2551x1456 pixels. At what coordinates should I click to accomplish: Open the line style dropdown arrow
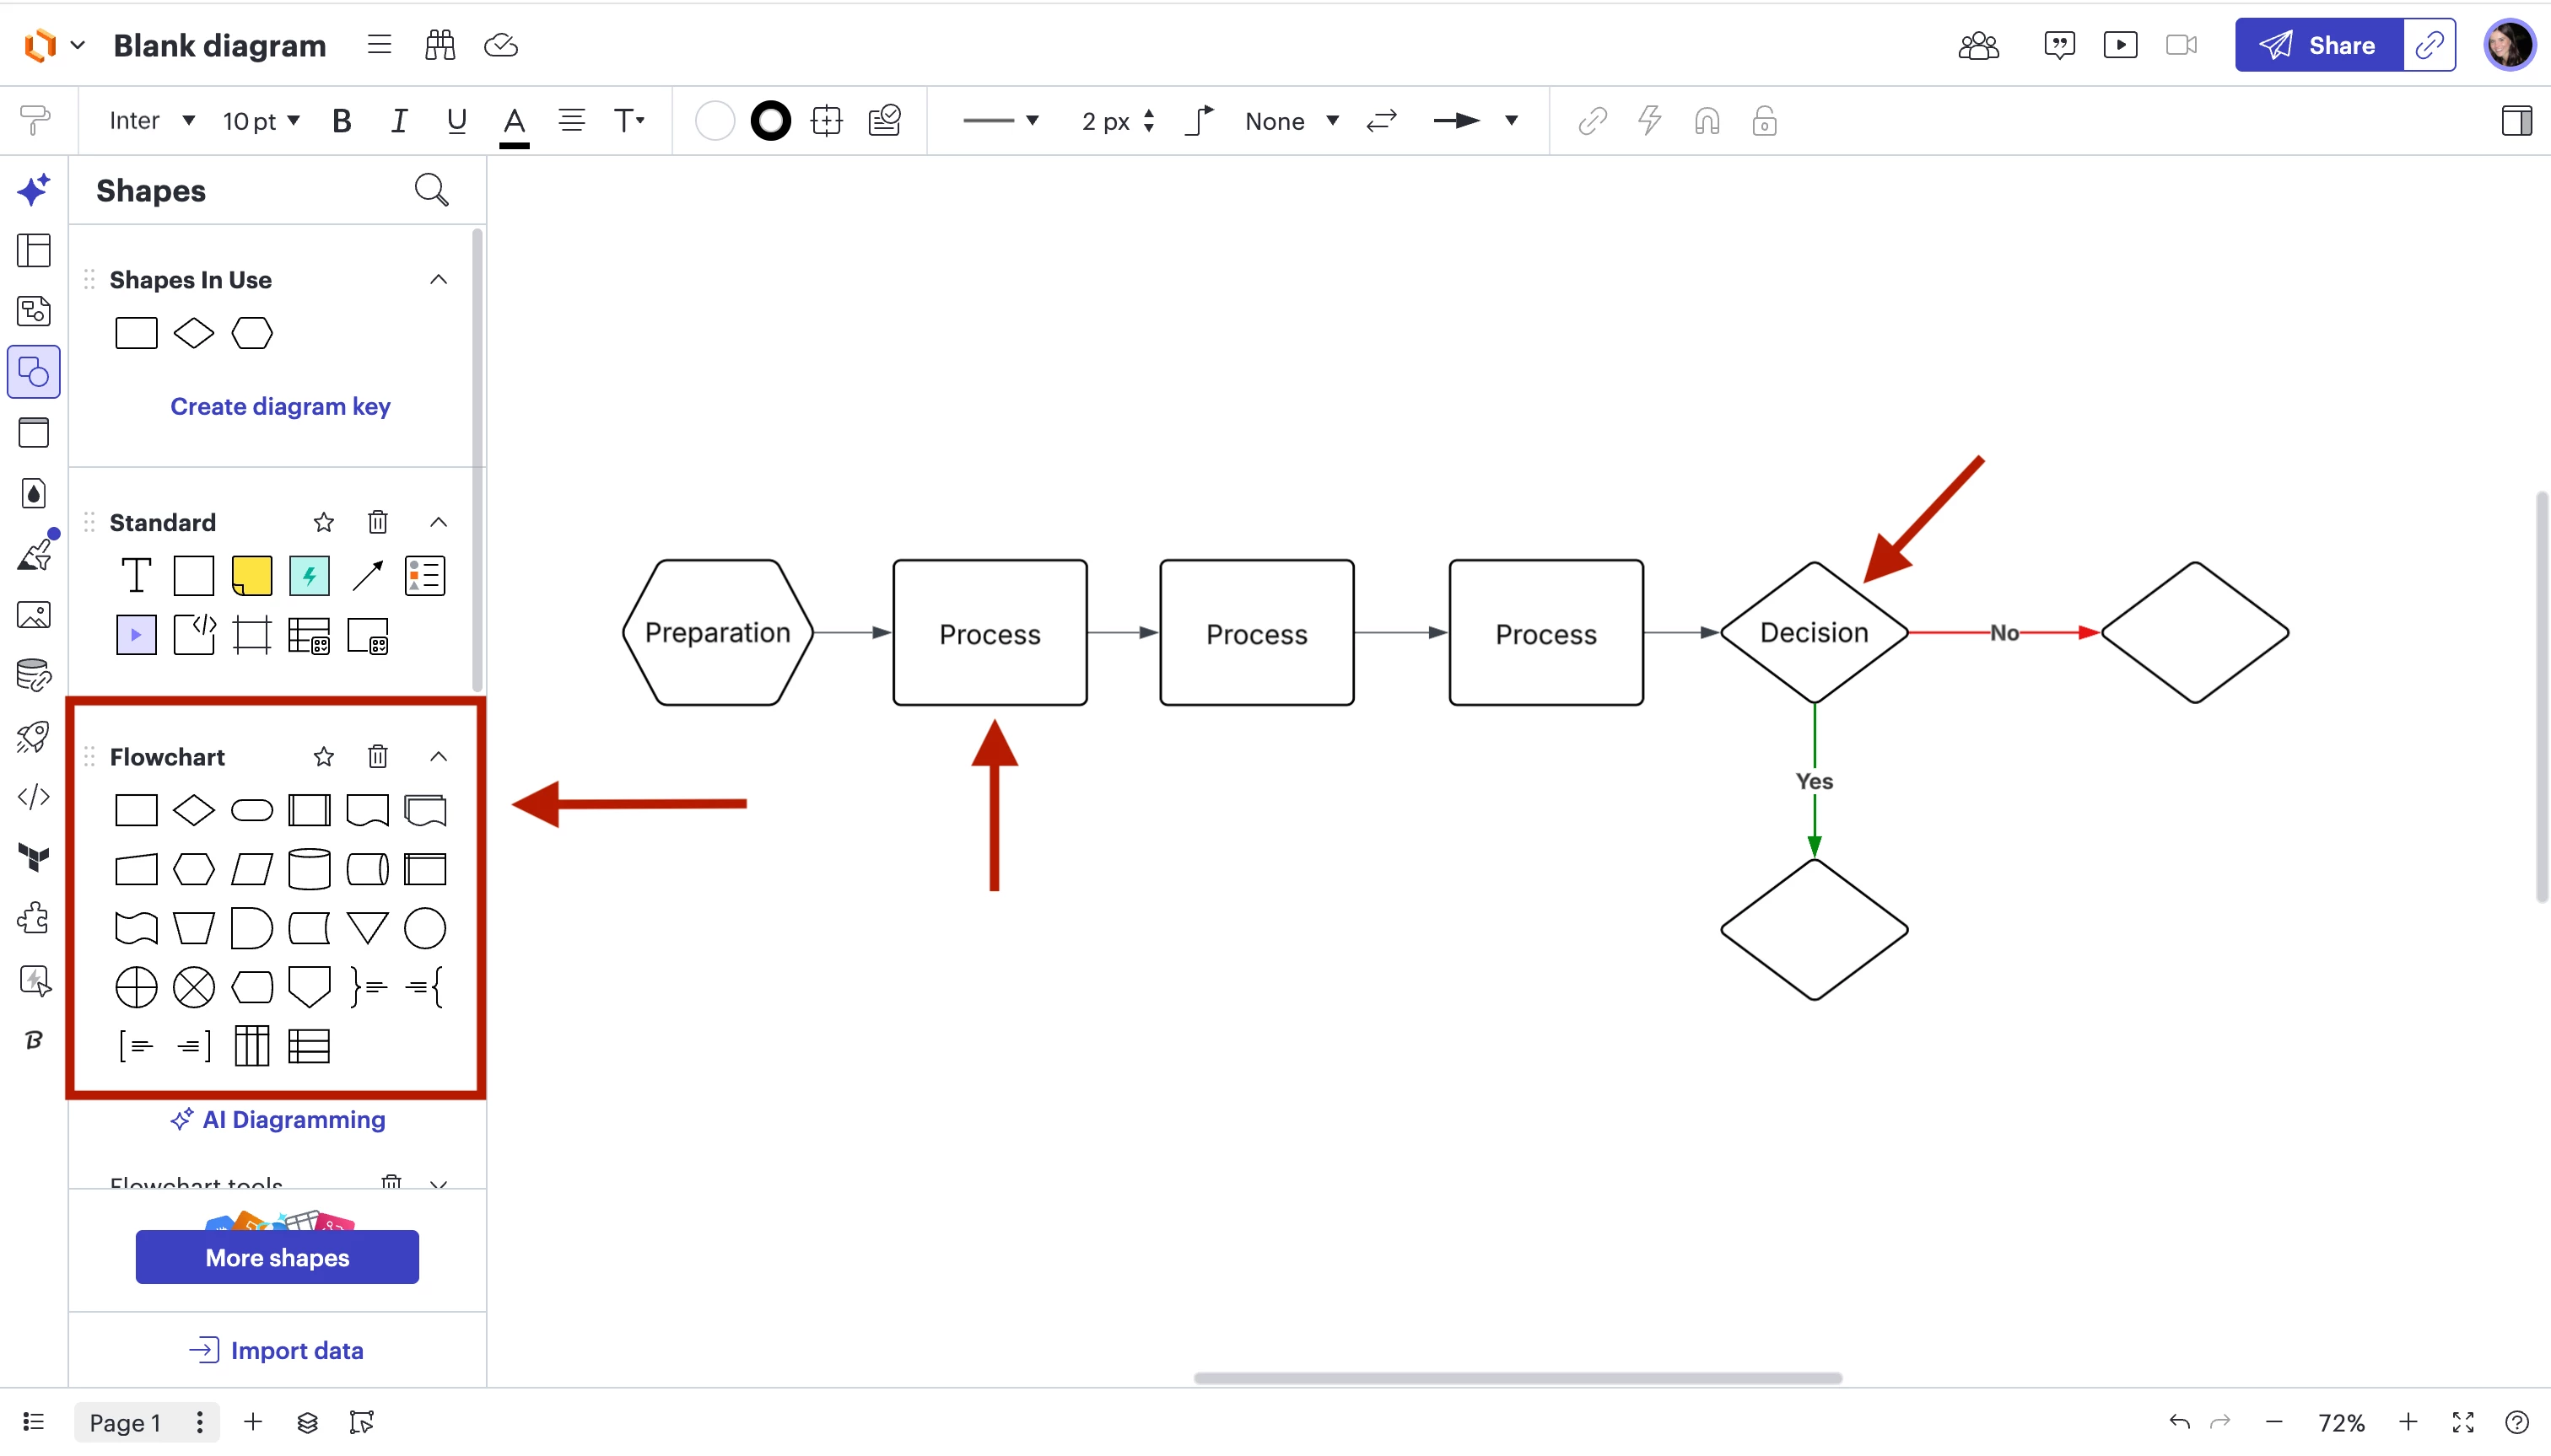pos(1033,121)
